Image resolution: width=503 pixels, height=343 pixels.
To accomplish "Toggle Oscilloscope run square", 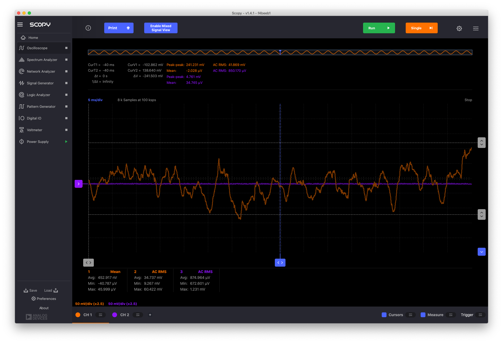I will pyautogui.click(x=66, y=48).
